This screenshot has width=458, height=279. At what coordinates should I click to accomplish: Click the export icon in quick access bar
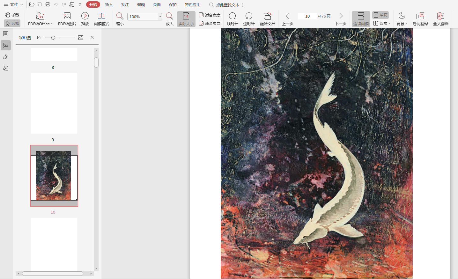click(x=72, y=4)
